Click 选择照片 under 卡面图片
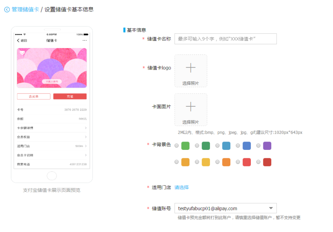Screen dimensions: 333x232 (x=191, y=122)
